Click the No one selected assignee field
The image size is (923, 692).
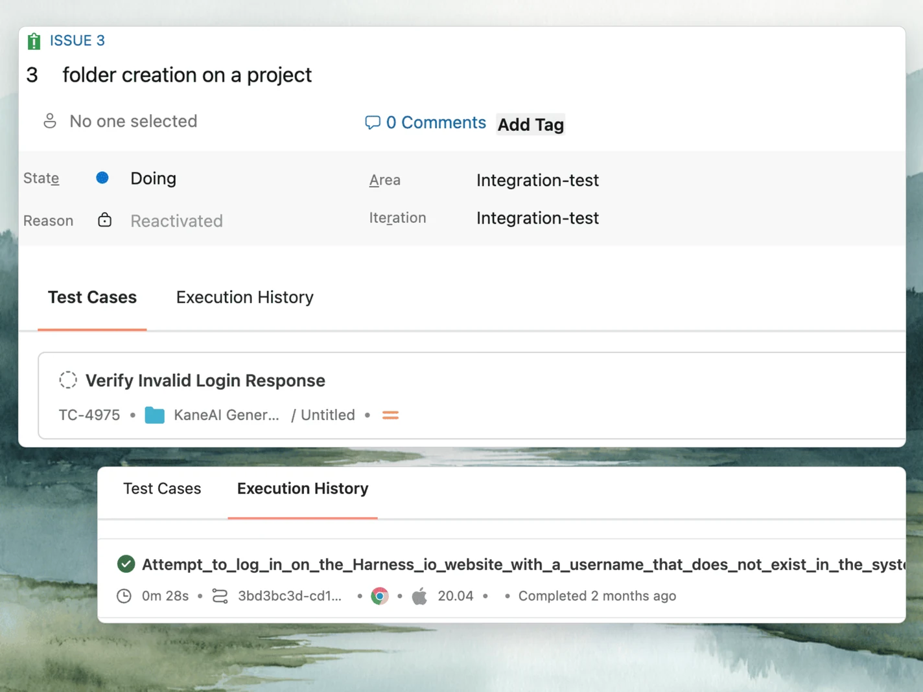134,121
